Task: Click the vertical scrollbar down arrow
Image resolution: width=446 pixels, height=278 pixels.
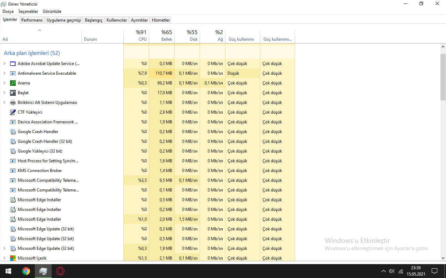Action: coord(443,258)
